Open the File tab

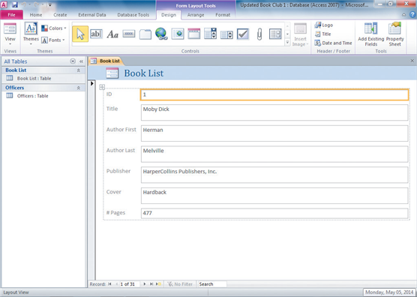click(12, 15)
